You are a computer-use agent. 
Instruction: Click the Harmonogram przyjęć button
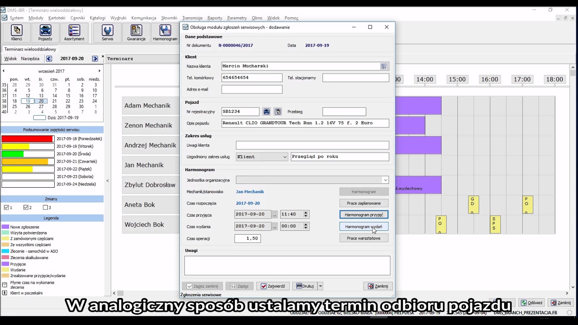364,215
